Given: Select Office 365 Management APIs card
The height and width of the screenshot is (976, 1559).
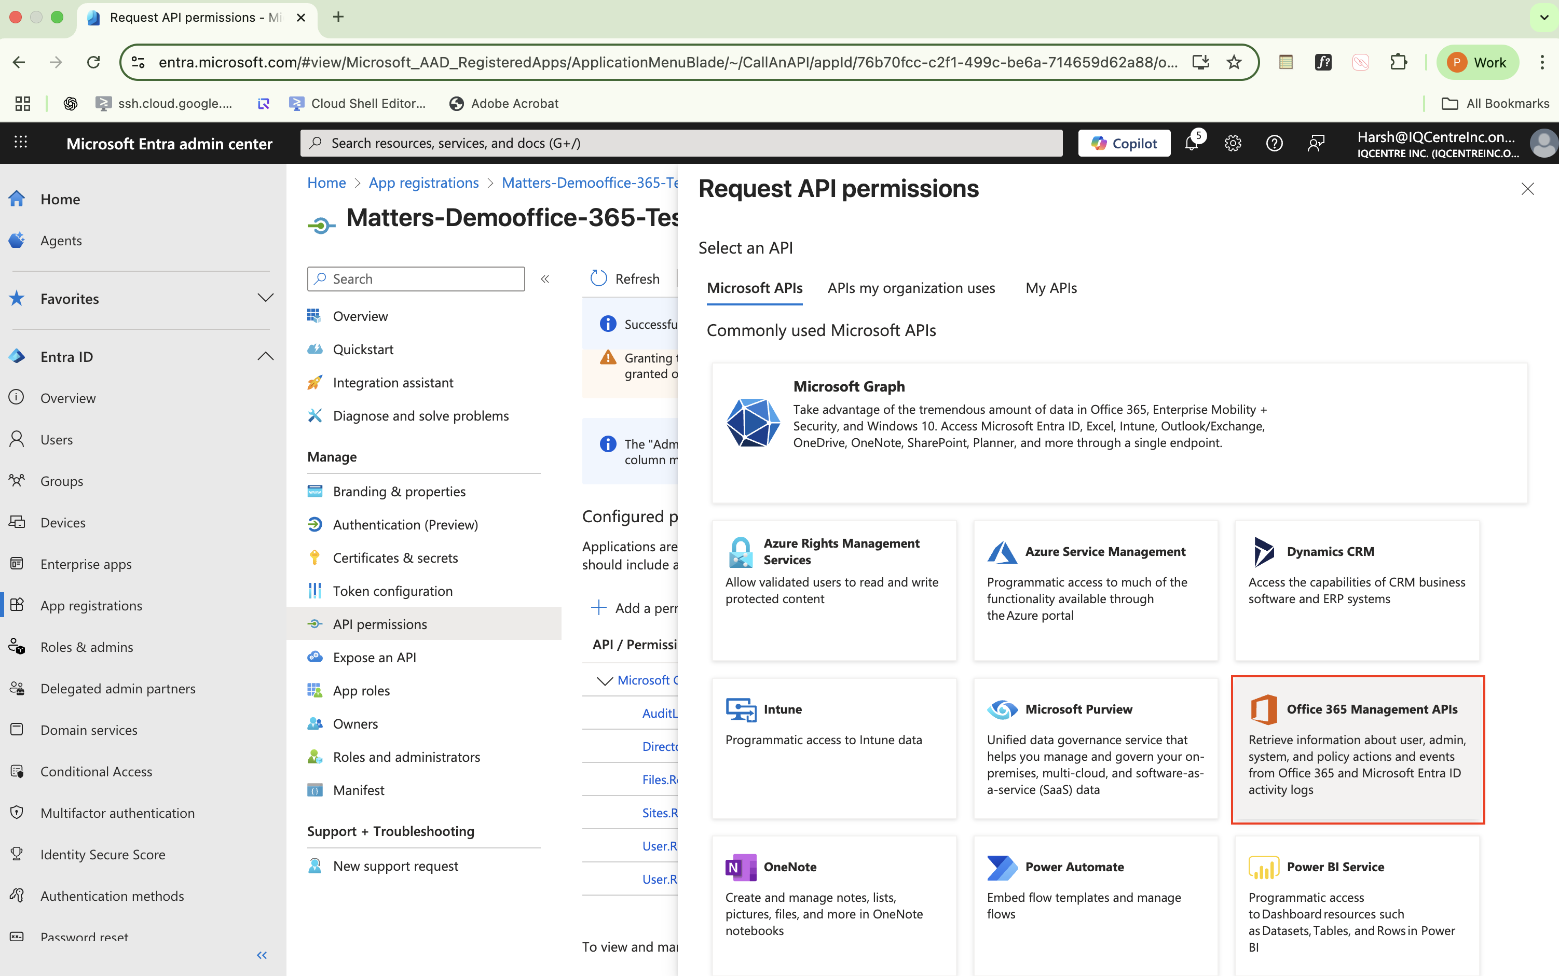Looking at the screenshot, I should pyautogui.click(x=1358, y=749).
